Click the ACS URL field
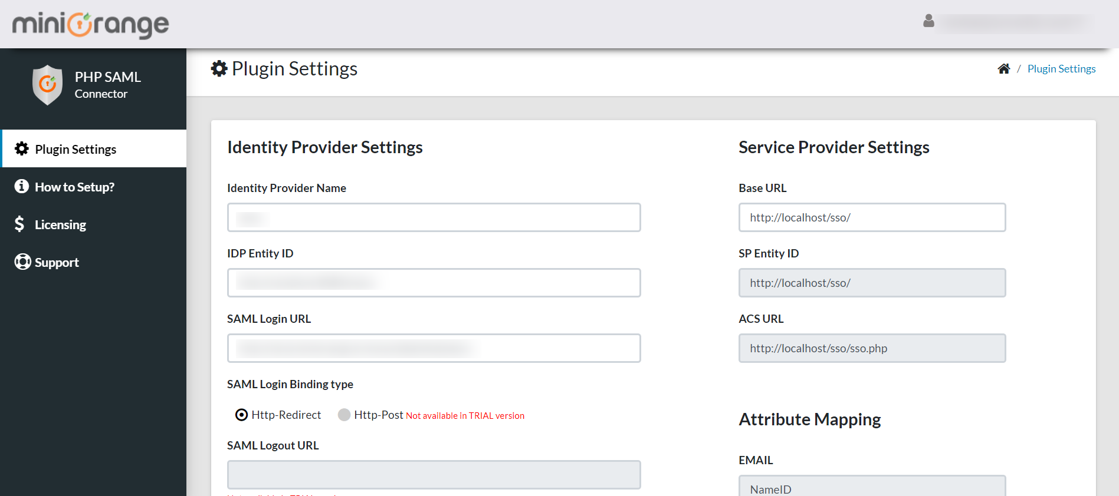The height and width of the screenshot is (496, 1119). 872,348
